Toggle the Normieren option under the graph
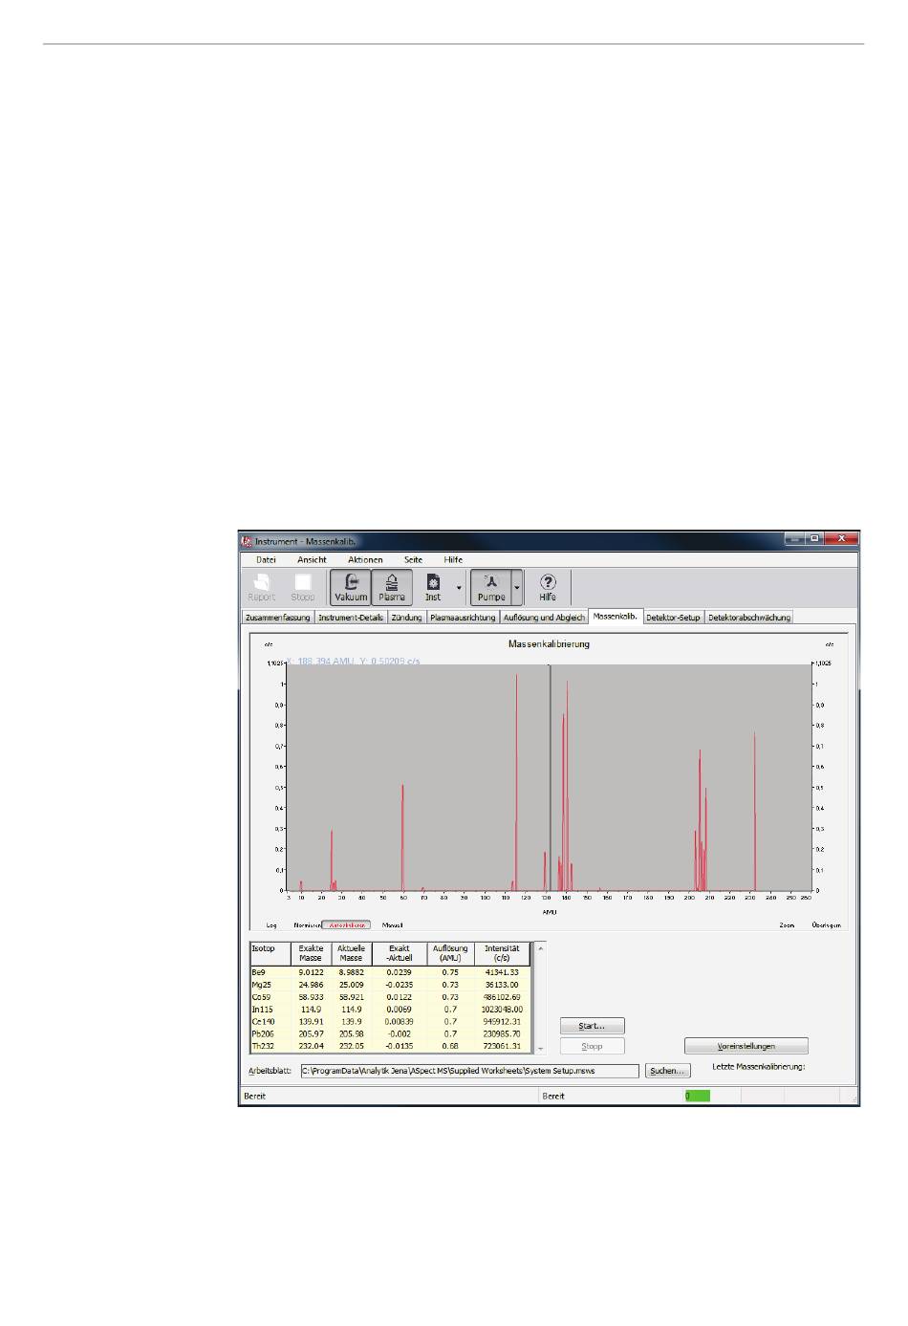The height and width of the screenshot is (1326, 908). pos(307,925)
